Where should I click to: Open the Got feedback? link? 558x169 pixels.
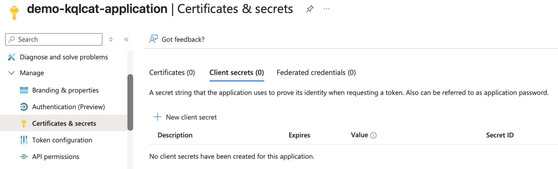coord(183,39)
